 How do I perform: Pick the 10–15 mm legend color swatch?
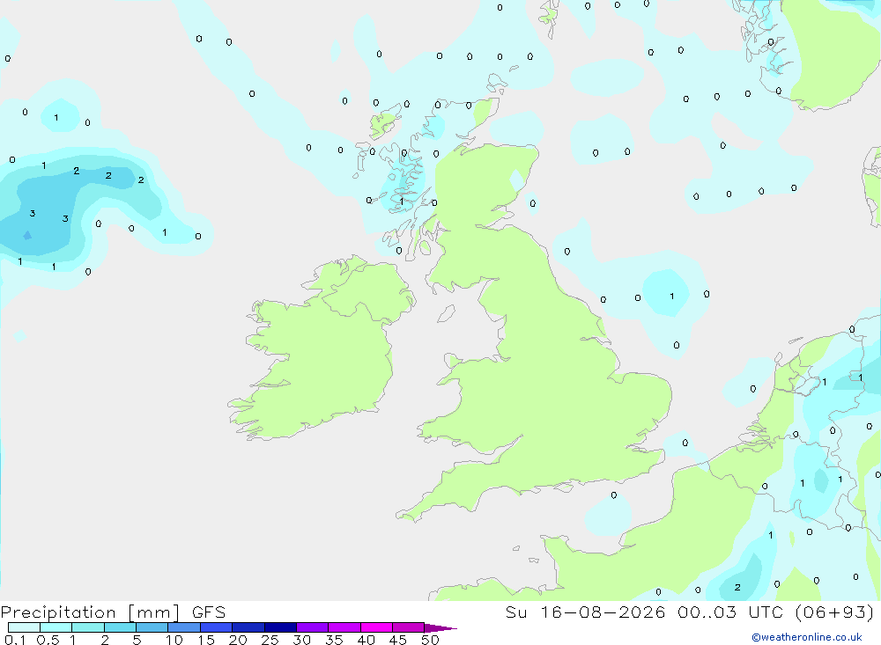pyautogui.click(x=184, y=627)
